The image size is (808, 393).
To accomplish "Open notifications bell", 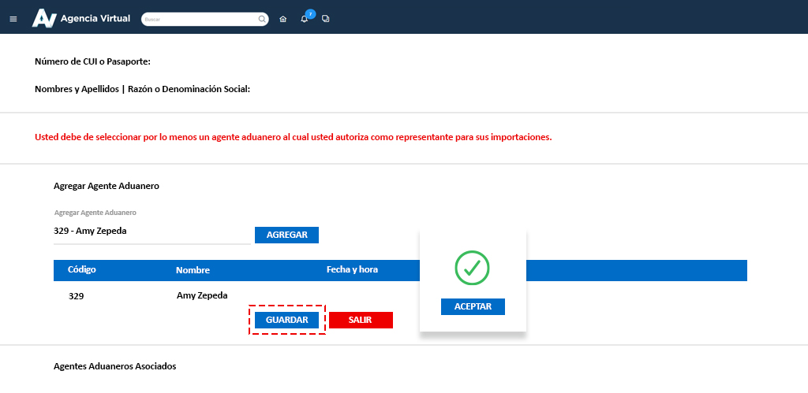I will pyautogui.click(x=305, y=19).
